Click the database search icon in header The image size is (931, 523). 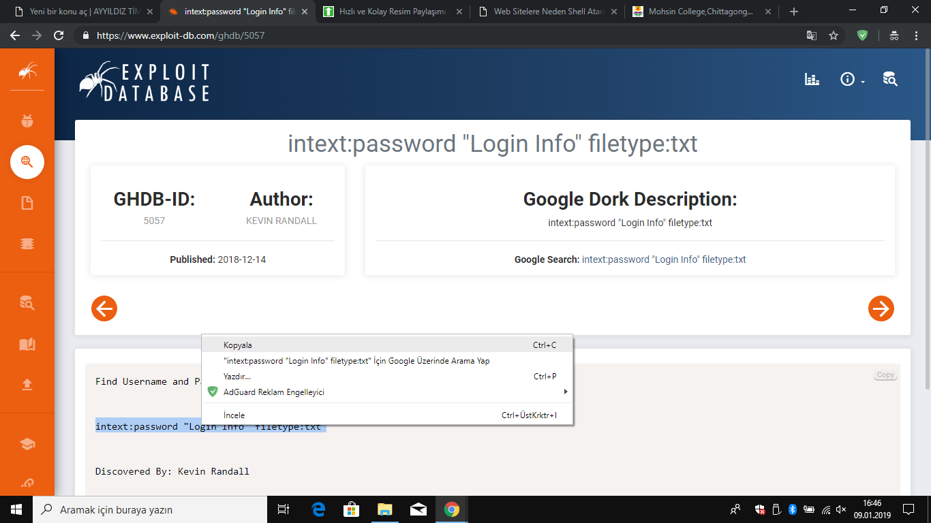[x=890, y=79]
